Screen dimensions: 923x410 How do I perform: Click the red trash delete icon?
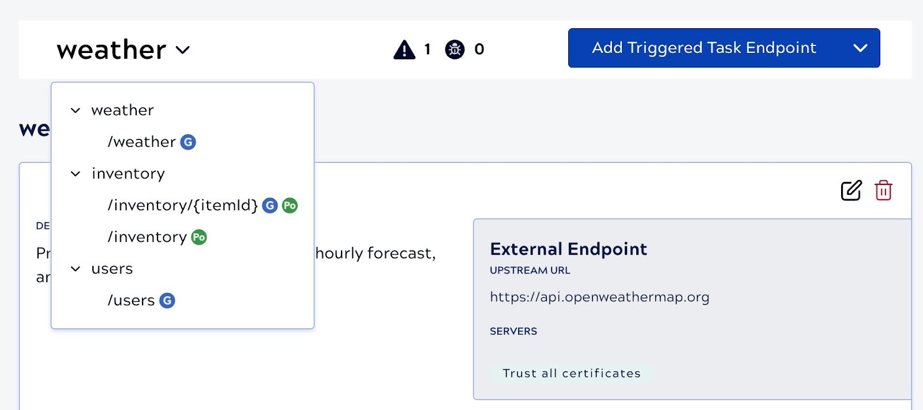883,191
